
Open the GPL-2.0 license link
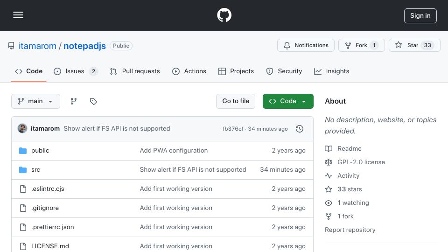click(x=361, y=162)
